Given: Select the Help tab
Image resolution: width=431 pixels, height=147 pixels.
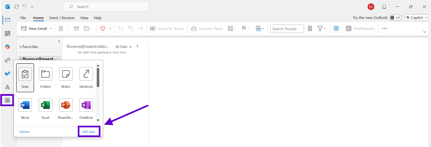Looking at the screenshot, I should click(x=98, y=18).
